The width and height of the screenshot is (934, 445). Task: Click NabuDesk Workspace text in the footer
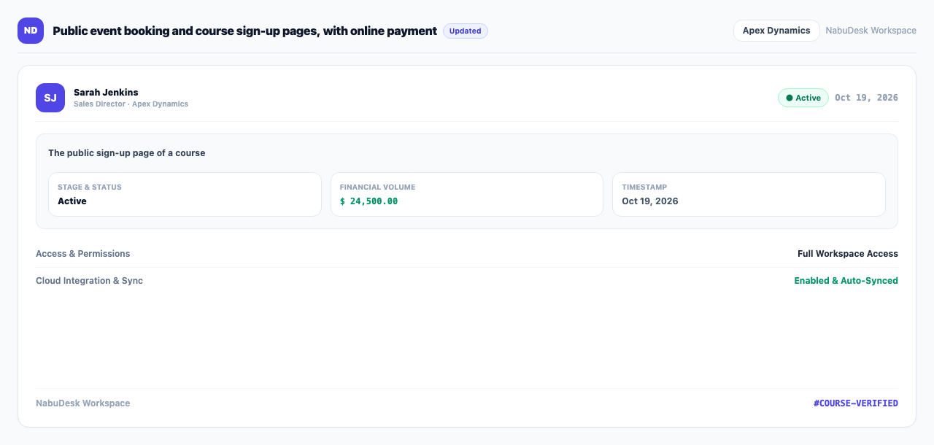point(83,403)
